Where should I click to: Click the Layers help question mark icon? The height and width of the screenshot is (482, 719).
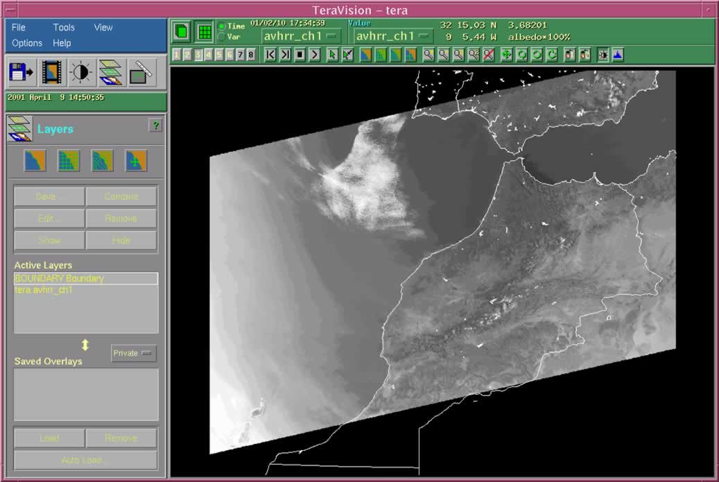click(155, 126)
